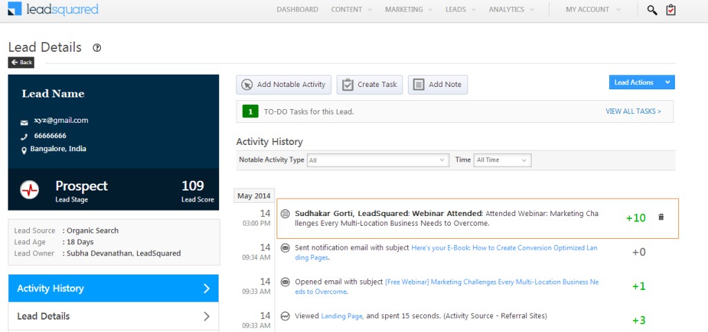Open the CONTENT menu

point(351,10)
